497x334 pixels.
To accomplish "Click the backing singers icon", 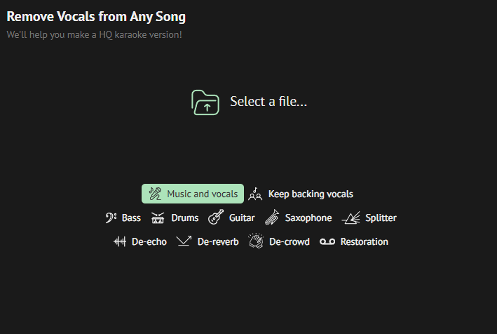I will tap(255, 194).
